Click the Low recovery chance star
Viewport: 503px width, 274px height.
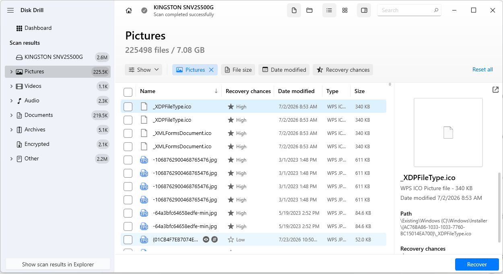pos(231,240)
